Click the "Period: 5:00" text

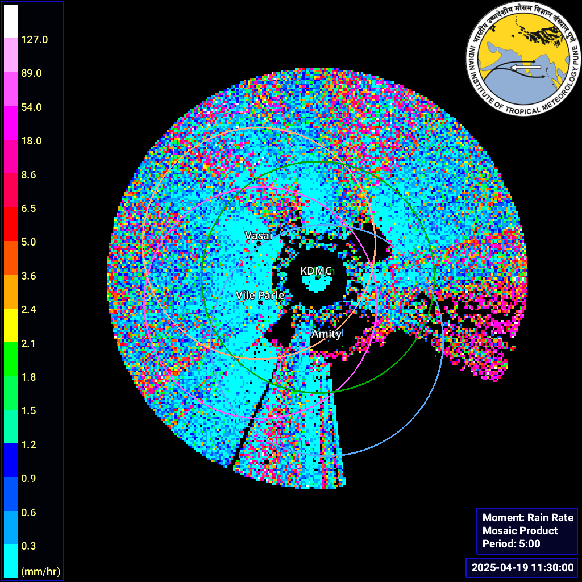[511, 544]
